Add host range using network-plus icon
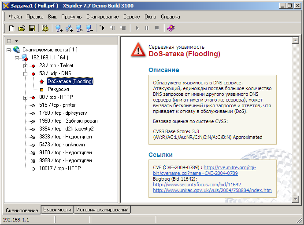Viewport: 304px width, 225px height. point(69,28)
